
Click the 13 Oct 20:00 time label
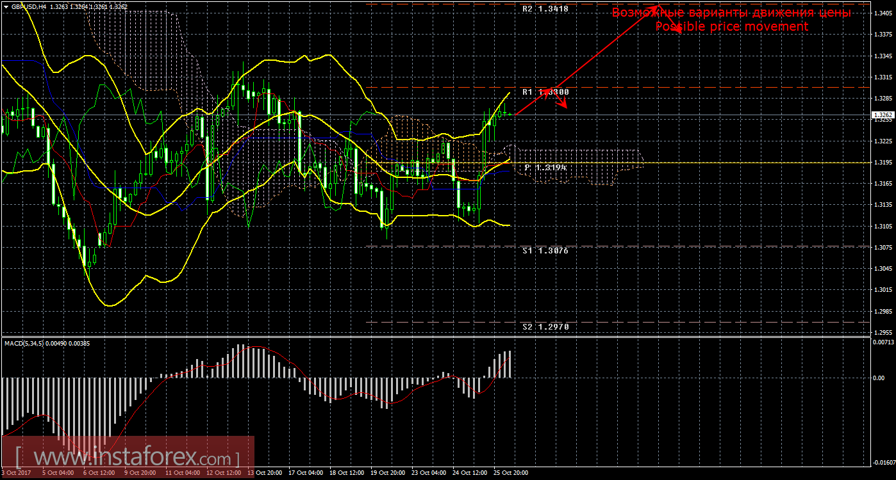264,474
